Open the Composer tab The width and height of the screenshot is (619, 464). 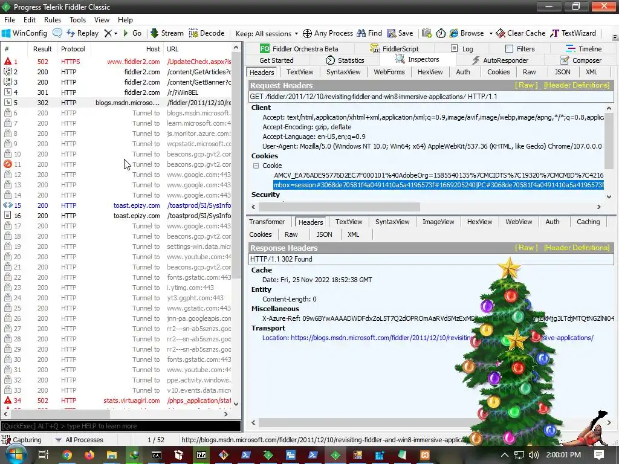coord(581,60)
